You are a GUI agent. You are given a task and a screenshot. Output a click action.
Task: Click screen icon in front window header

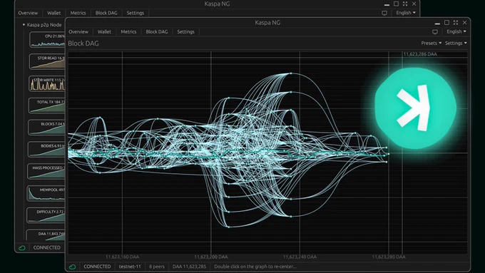(x=435, y=31)
